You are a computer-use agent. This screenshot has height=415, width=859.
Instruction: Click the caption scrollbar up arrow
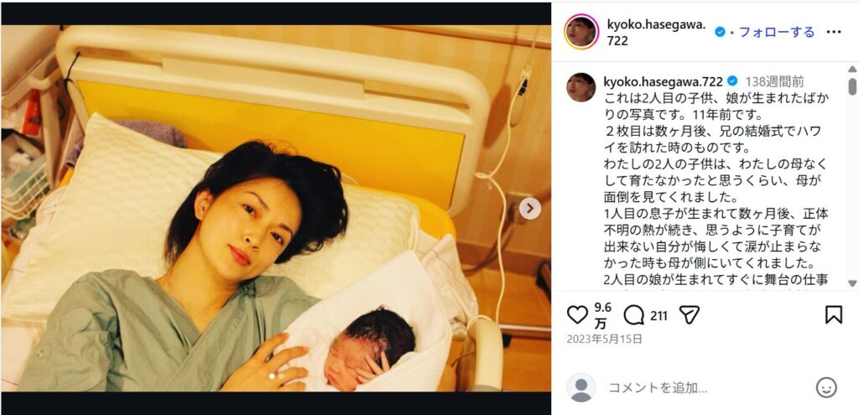coord(852,69)
